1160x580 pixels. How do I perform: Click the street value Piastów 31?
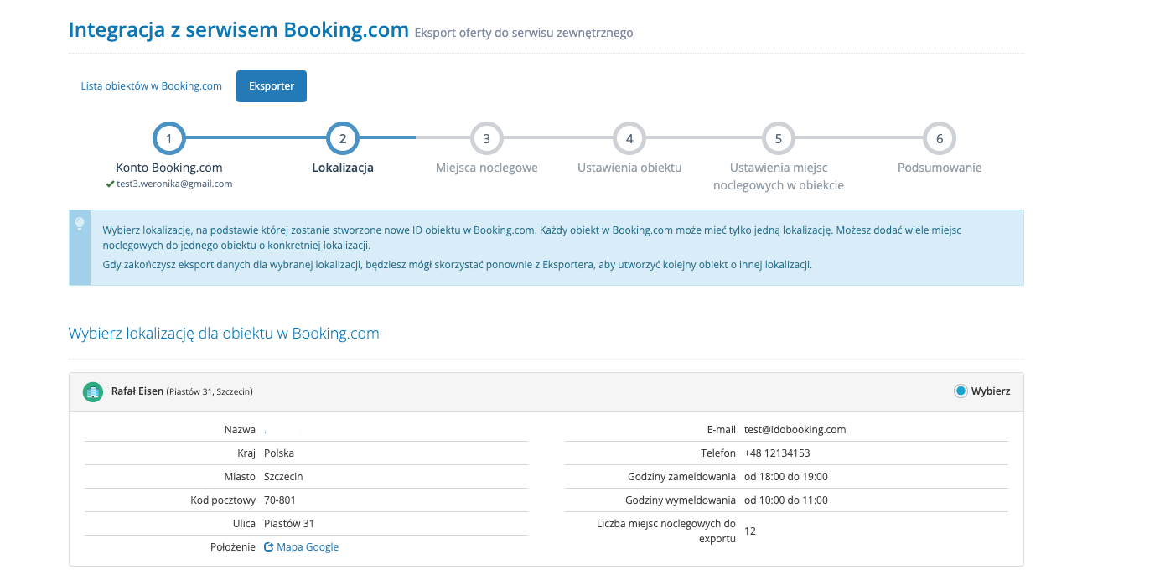click(x=289, y=524)
